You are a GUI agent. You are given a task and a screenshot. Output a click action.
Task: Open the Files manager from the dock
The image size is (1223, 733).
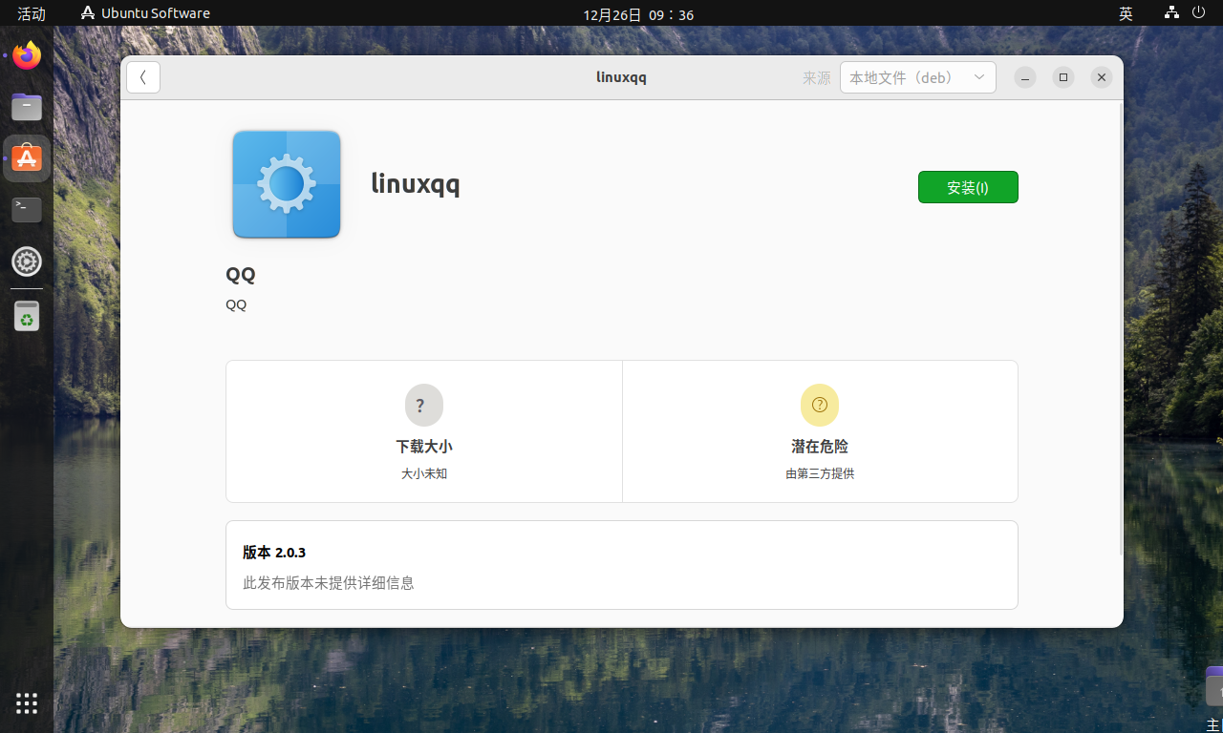27,107
